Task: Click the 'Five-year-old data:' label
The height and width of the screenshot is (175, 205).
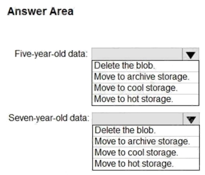Action: pyautogui.click(x=51, y=54)
